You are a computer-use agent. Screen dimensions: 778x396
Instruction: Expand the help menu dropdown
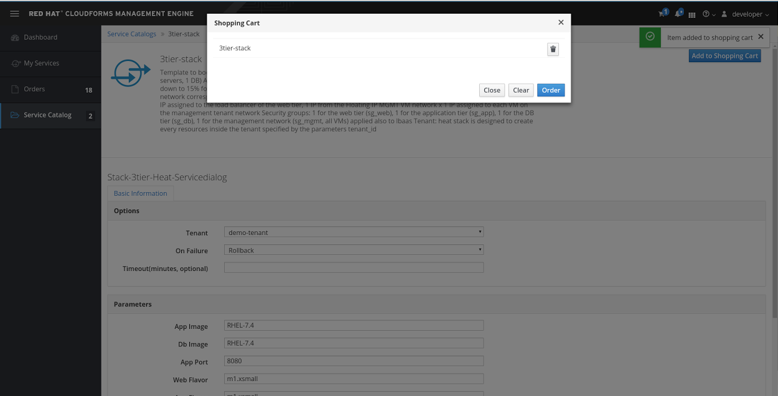coord(708,14)
